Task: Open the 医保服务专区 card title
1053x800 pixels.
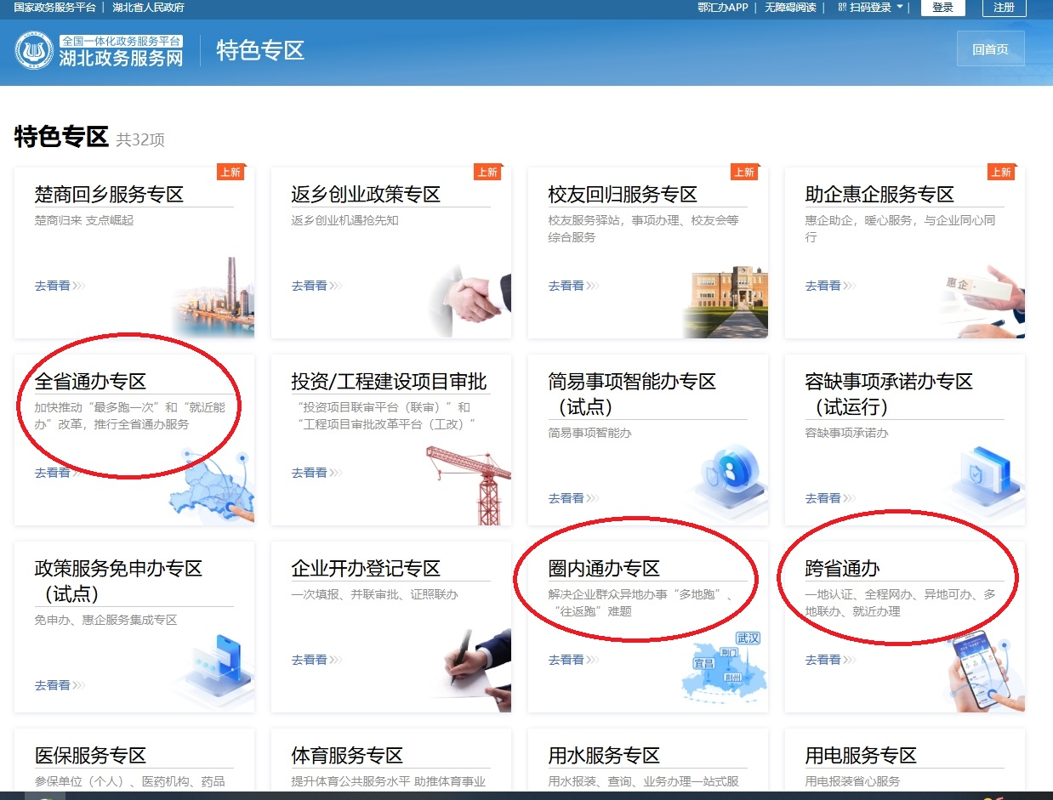Action: [90, 755]
